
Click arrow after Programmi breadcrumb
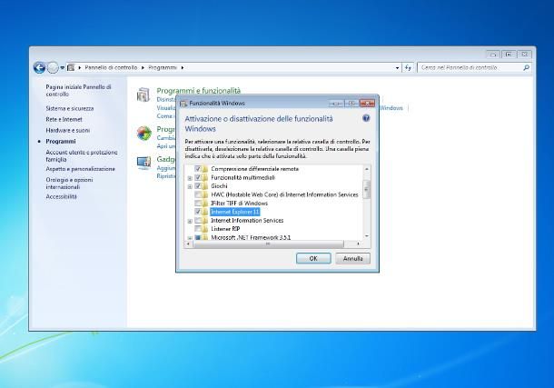(x=183, y=67)
